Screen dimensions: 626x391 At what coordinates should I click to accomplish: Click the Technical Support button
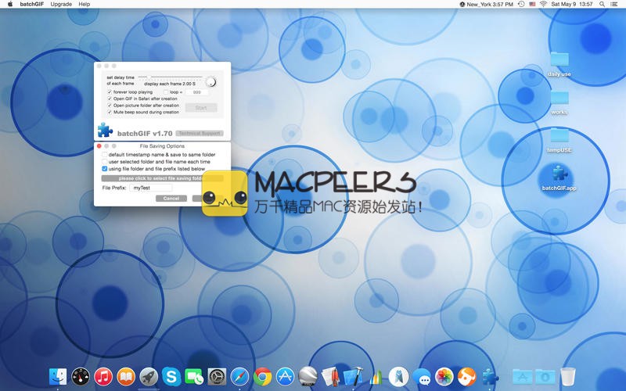[200, 134]
